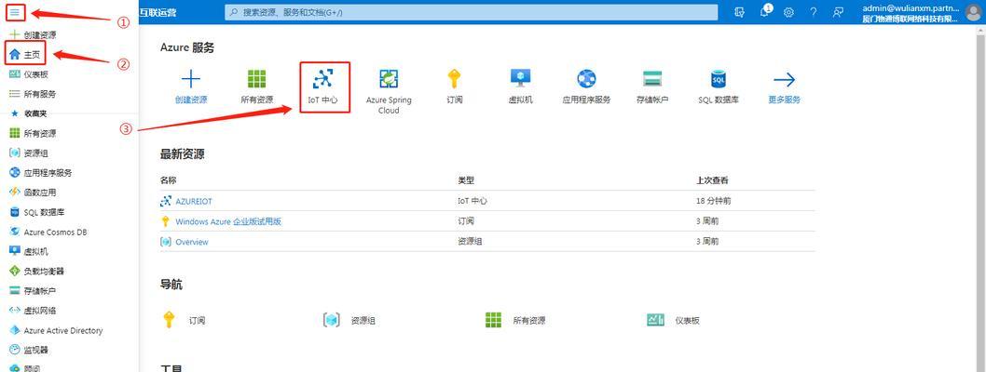Click the 应用程序服务 sidebar icon
The width and height of the screenshot is (986, 372).
pyautogui.click(x=15, y=172)
